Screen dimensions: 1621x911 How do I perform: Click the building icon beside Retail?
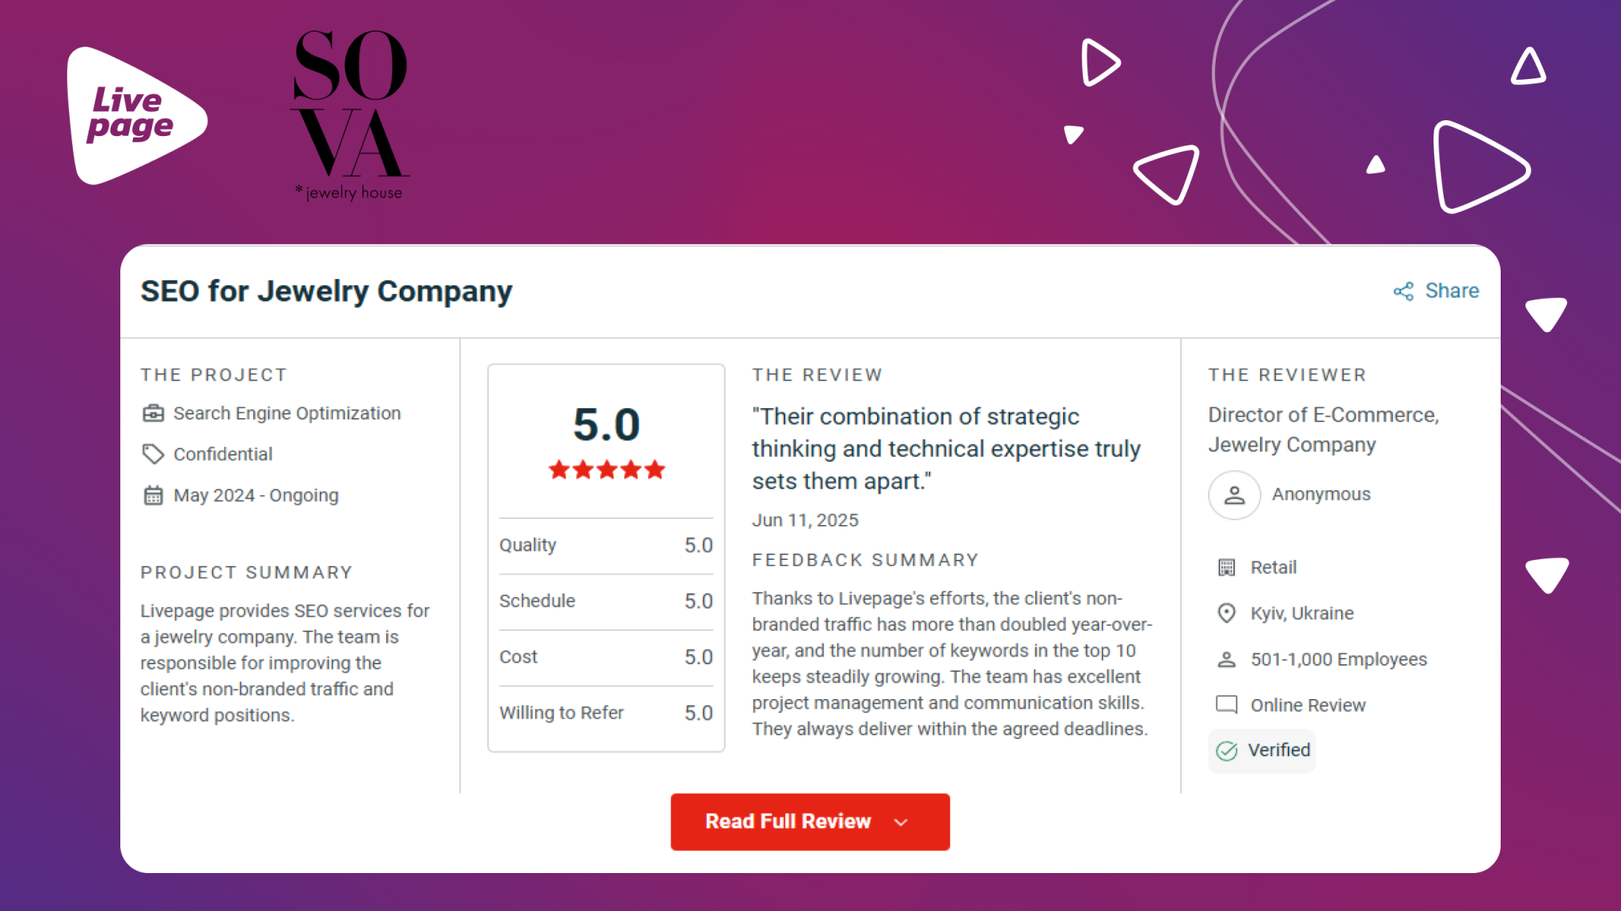[x=1226, y=567]
